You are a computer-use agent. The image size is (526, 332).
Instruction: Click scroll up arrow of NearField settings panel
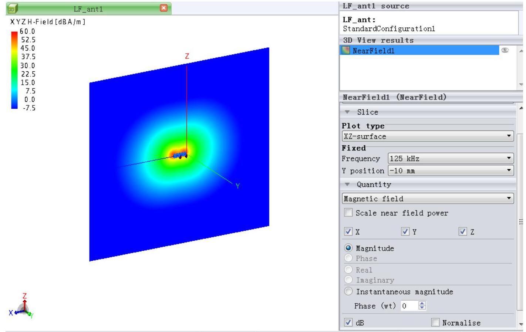(521, 108)
